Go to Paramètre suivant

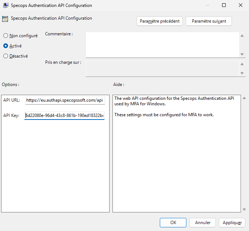pos(209,21)
